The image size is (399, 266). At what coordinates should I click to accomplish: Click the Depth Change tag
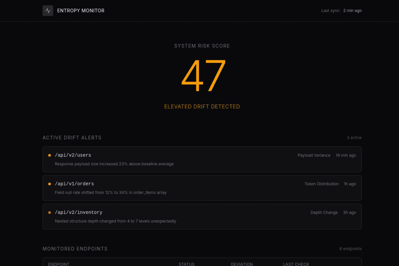[x=324, y=213]
